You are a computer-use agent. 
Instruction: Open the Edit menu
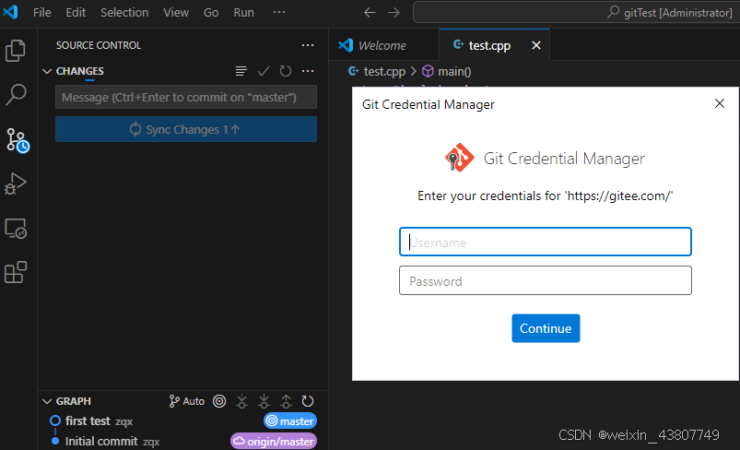[76, 13]
